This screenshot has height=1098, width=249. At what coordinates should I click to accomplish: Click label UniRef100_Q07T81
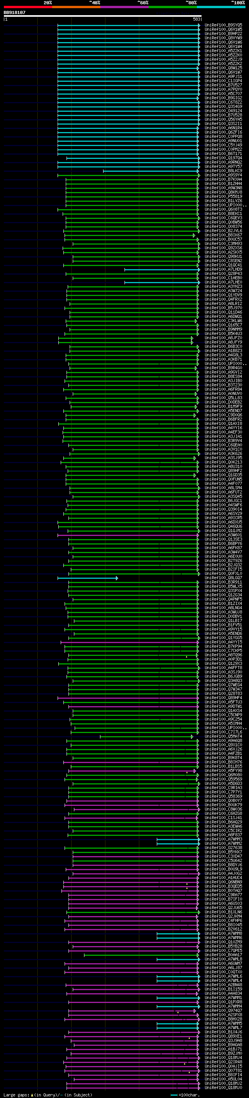tap(223, 1070)
